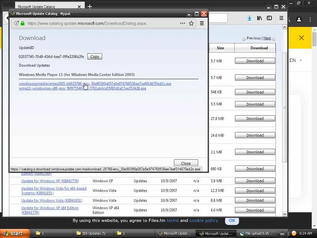Accept cookie policy with OK button
This screenshot has width=317, height=238.
coord(232,220)
